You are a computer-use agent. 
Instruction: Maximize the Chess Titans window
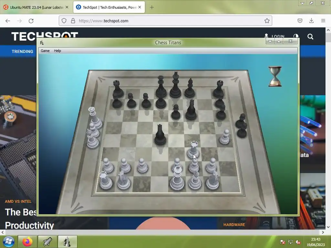tap(279, 41)
